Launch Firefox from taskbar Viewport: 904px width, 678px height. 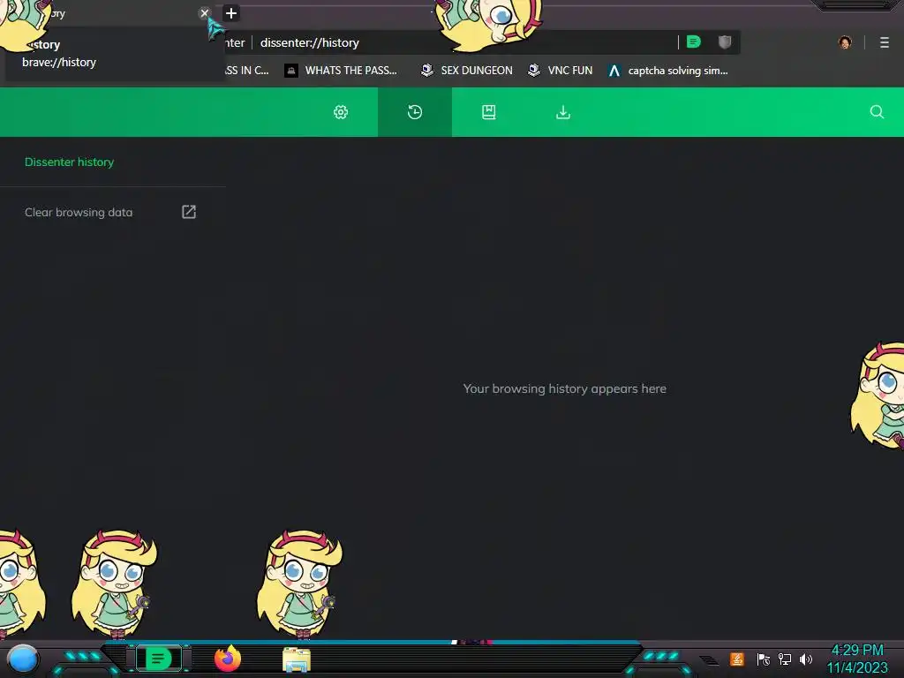tap(228, 659)
